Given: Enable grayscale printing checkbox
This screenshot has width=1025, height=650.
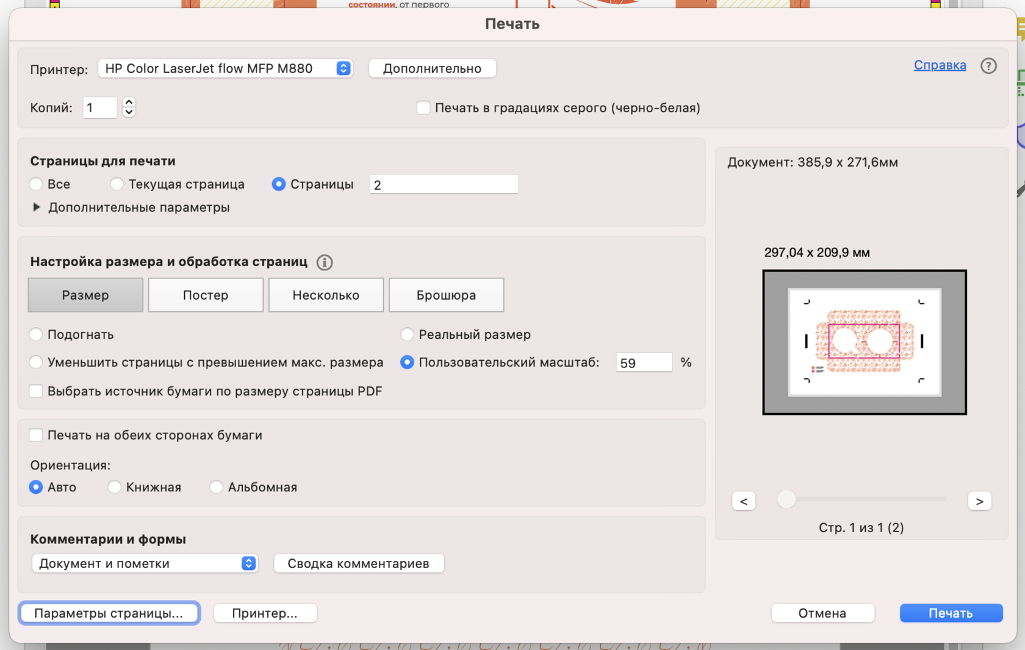Looking at the screenshot, I should click(x=423, y=108).
